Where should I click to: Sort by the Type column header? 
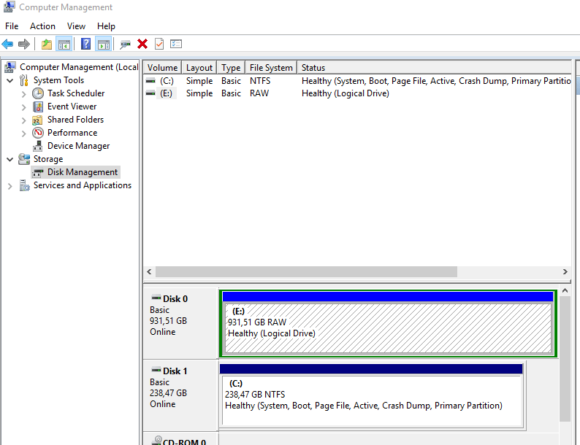pyautogui.click(x=231, y=68)
